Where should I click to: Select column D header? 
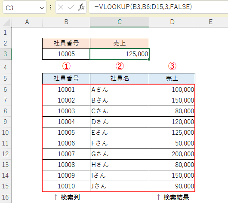(x=172, y=22)
